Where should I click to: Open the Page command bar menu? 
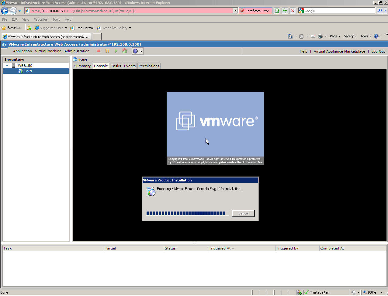click(x=335, y=36)
